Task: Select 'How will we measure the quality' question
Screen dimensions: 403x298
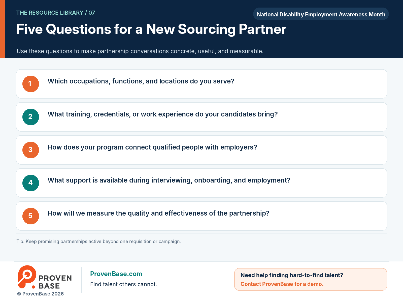Action: pos(201,216)
